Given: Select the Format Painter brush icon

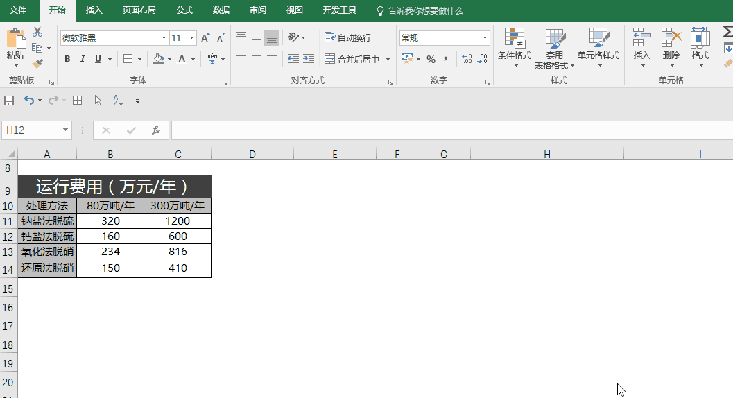Looking at the screenshot, I should click(37, 63).
